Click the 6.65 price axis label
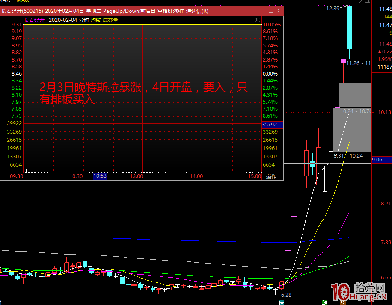This screenshot has height=305, width=392. (x=386, y=278)
